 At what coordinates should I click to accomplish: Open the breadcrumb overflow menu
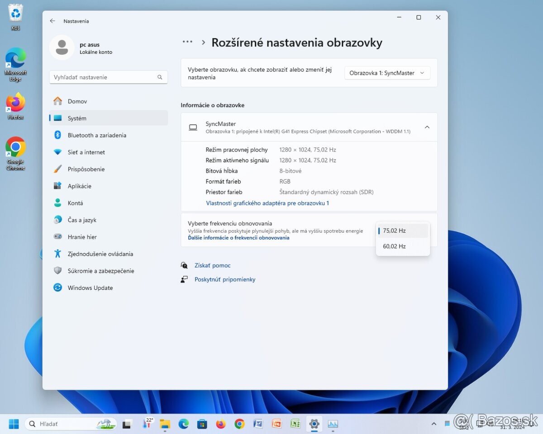coord(187,42)
